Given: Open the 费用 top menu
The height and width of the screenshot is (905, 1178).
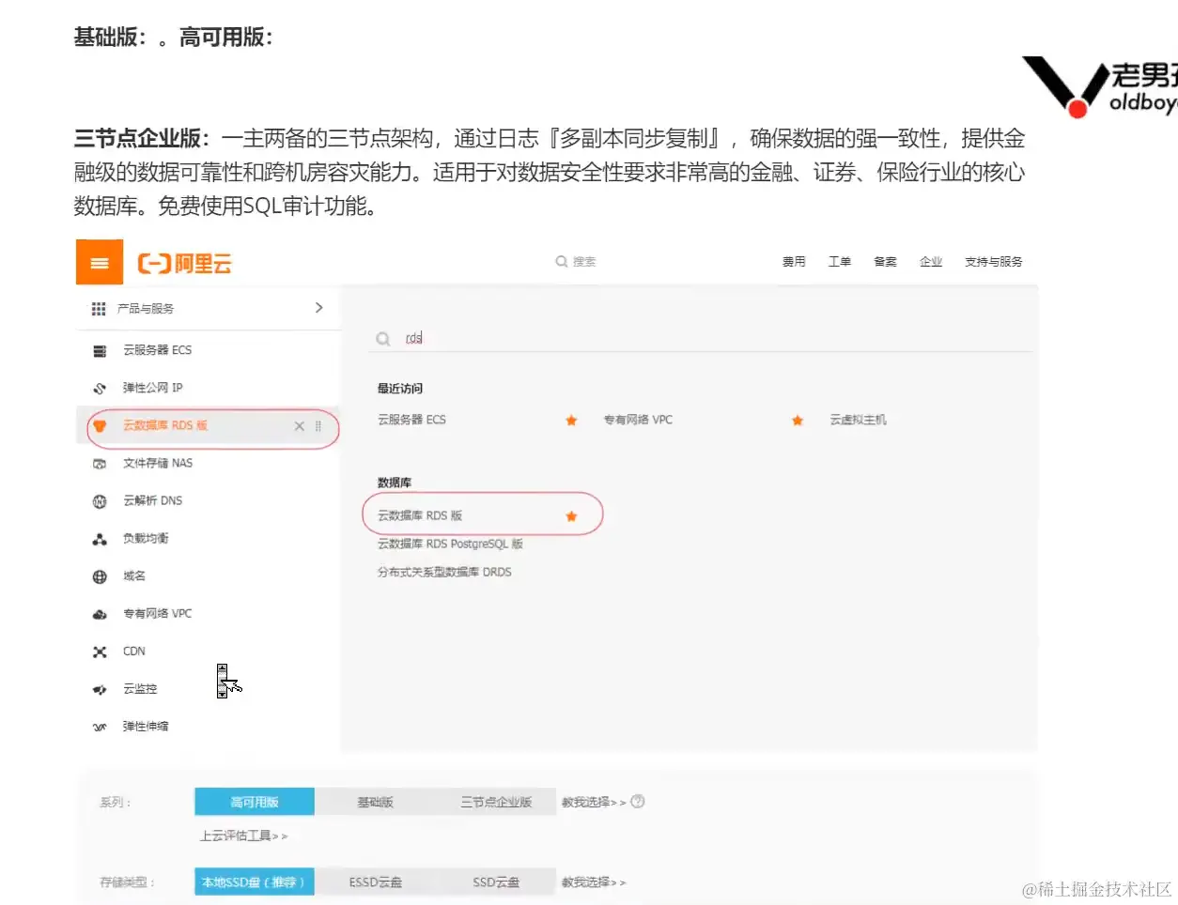Looking at the screenshot, I should [x=794, y=262].
